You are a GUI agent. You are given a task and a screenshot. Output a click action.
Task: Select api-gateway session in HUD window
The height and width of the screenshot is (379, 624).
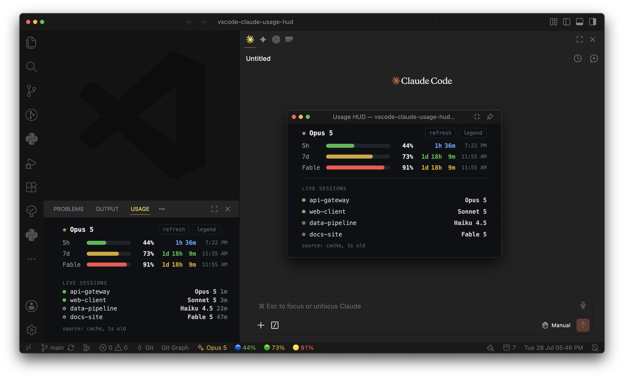point(394,200)
